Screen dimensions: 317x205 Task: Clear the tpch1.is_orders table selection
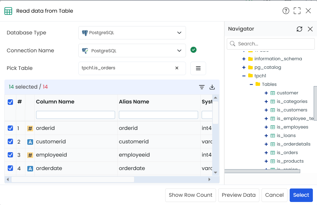(x=177, y=68)
